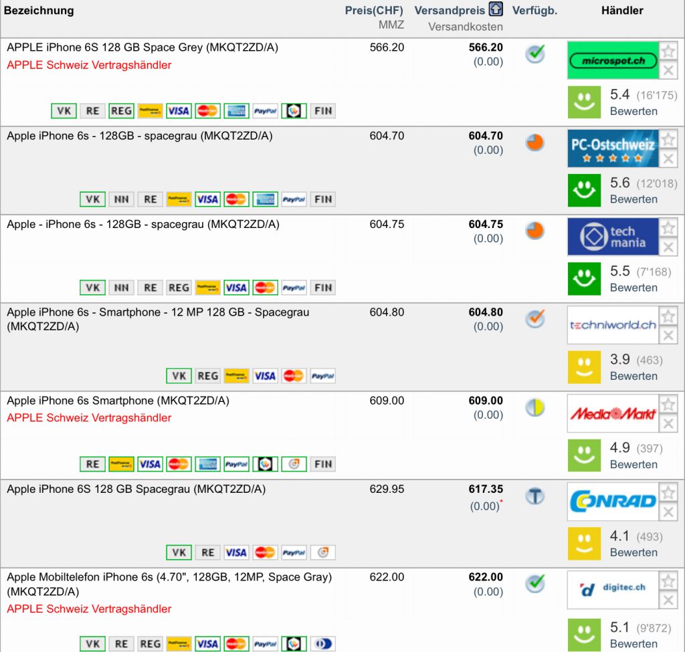
Task: Sort by the Verfügb. column header
Action: point(534,11)
